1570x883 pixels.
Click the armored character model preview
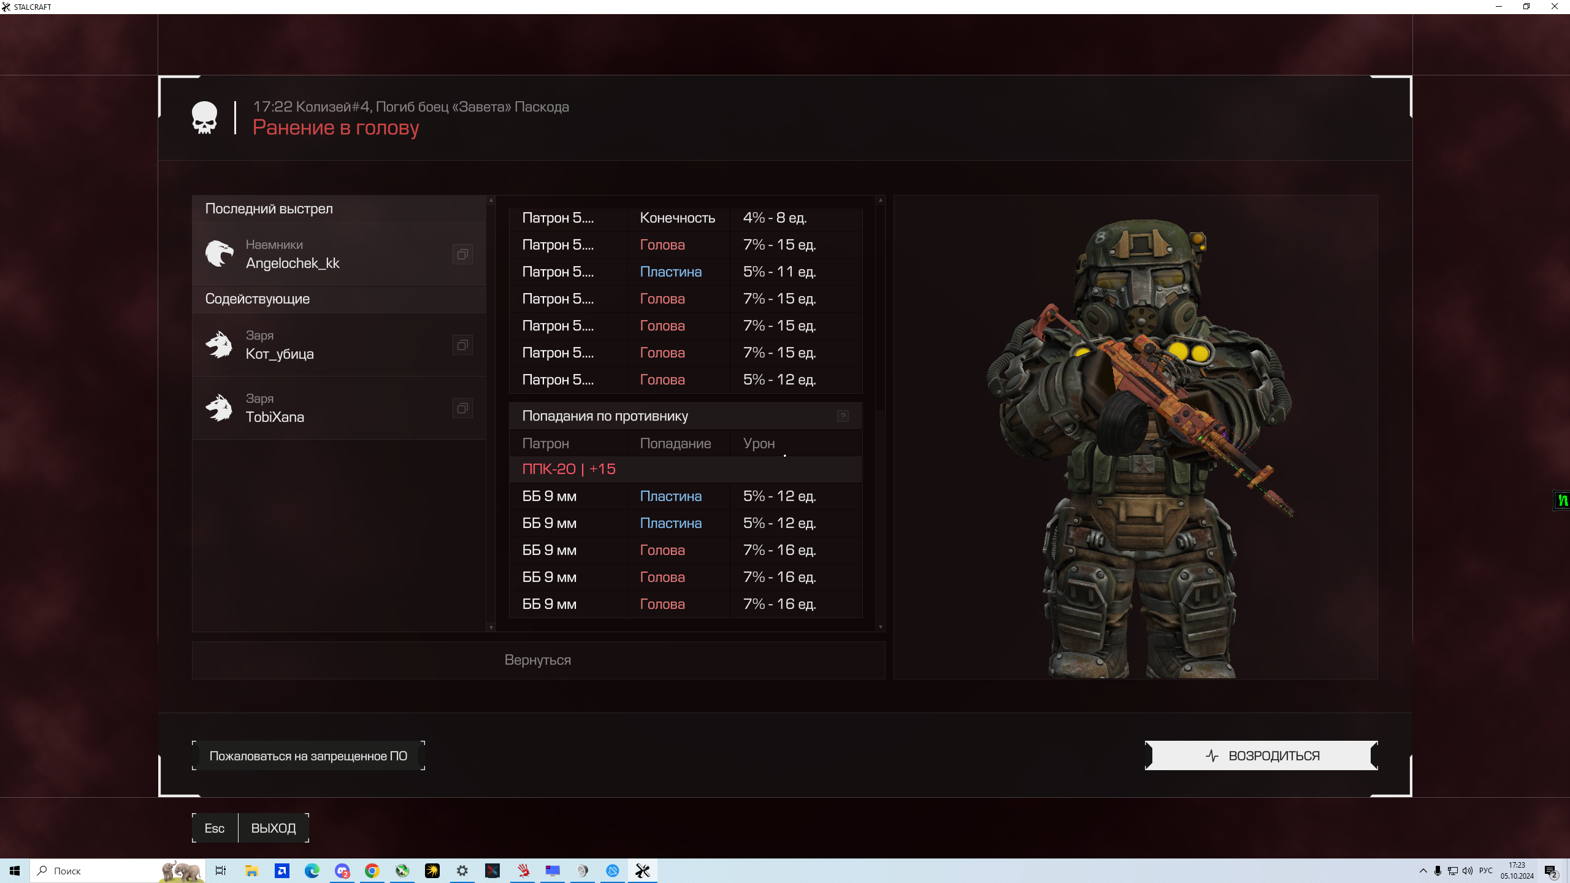pyautogui.click(x=1139, y=448)
